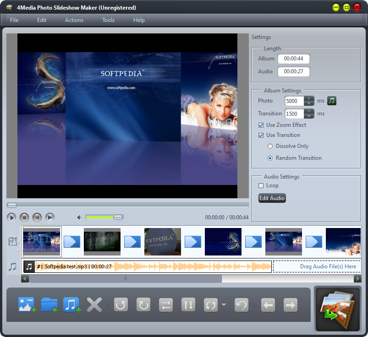Screen dimensions: 368x337
Task: Open fifth transition arrow in timeline
Action: point(314,242)
